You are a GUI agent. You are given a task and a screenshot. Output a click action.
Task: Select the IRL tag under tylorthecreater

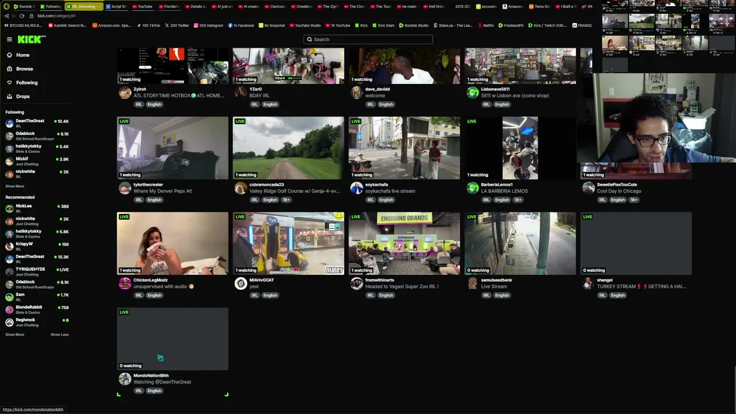coord(139,200)
